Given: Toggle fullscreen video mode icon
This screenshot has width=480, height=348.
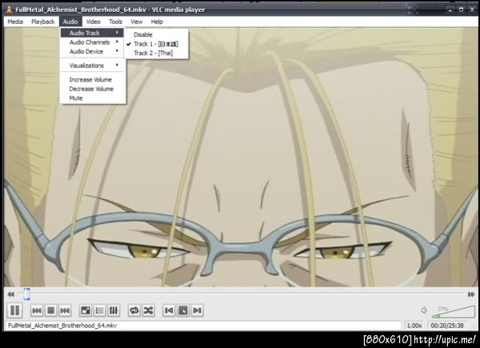Looking at the screenshot, I should coord(85,310).
